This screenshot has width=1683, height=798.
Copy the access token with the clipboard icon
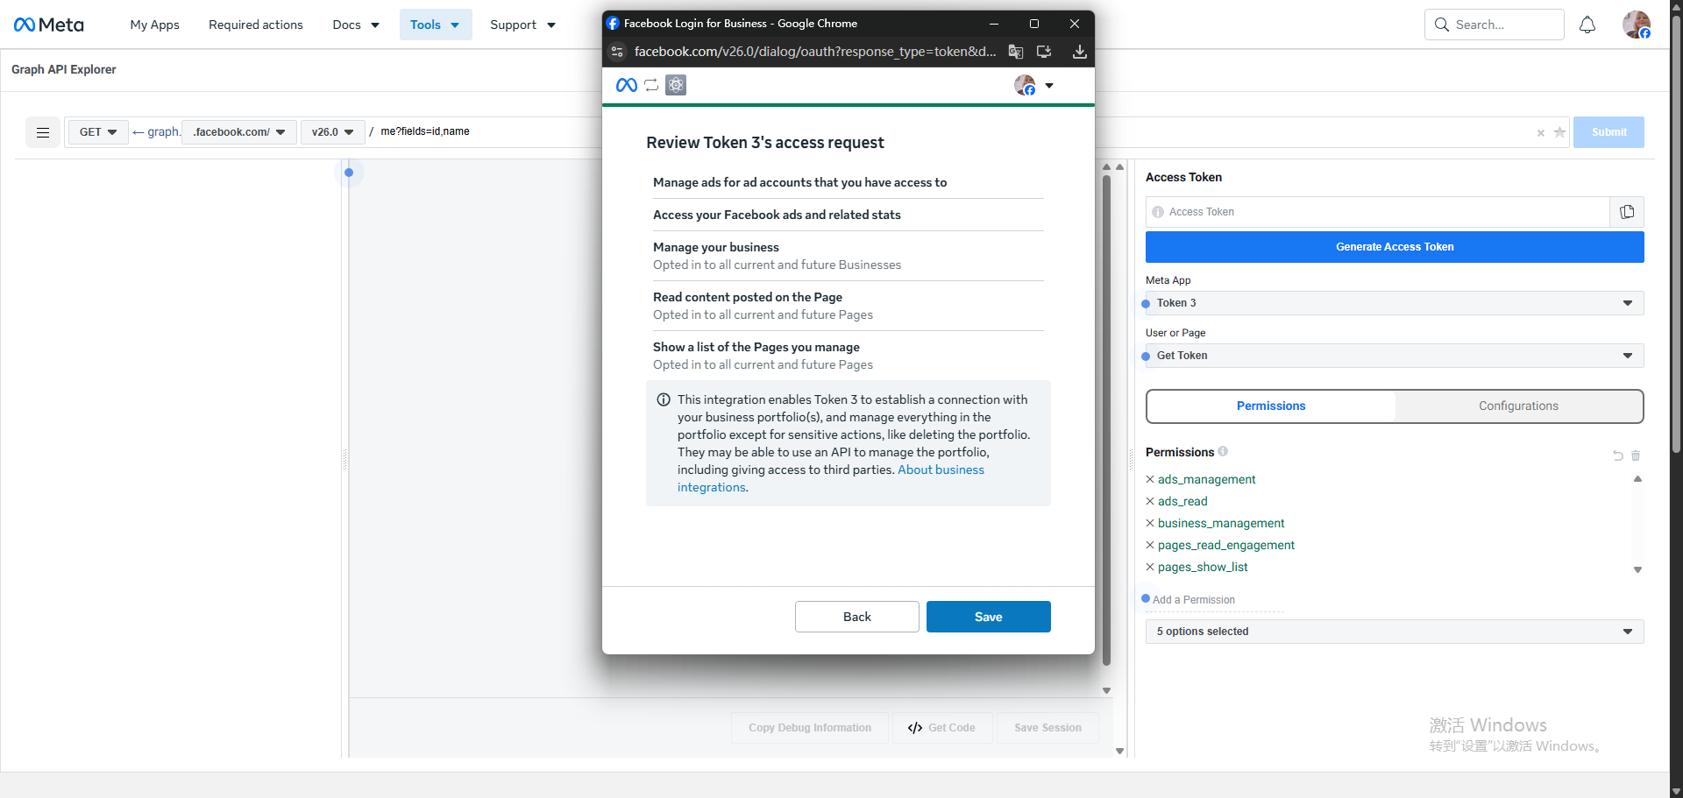point(1627,212)
